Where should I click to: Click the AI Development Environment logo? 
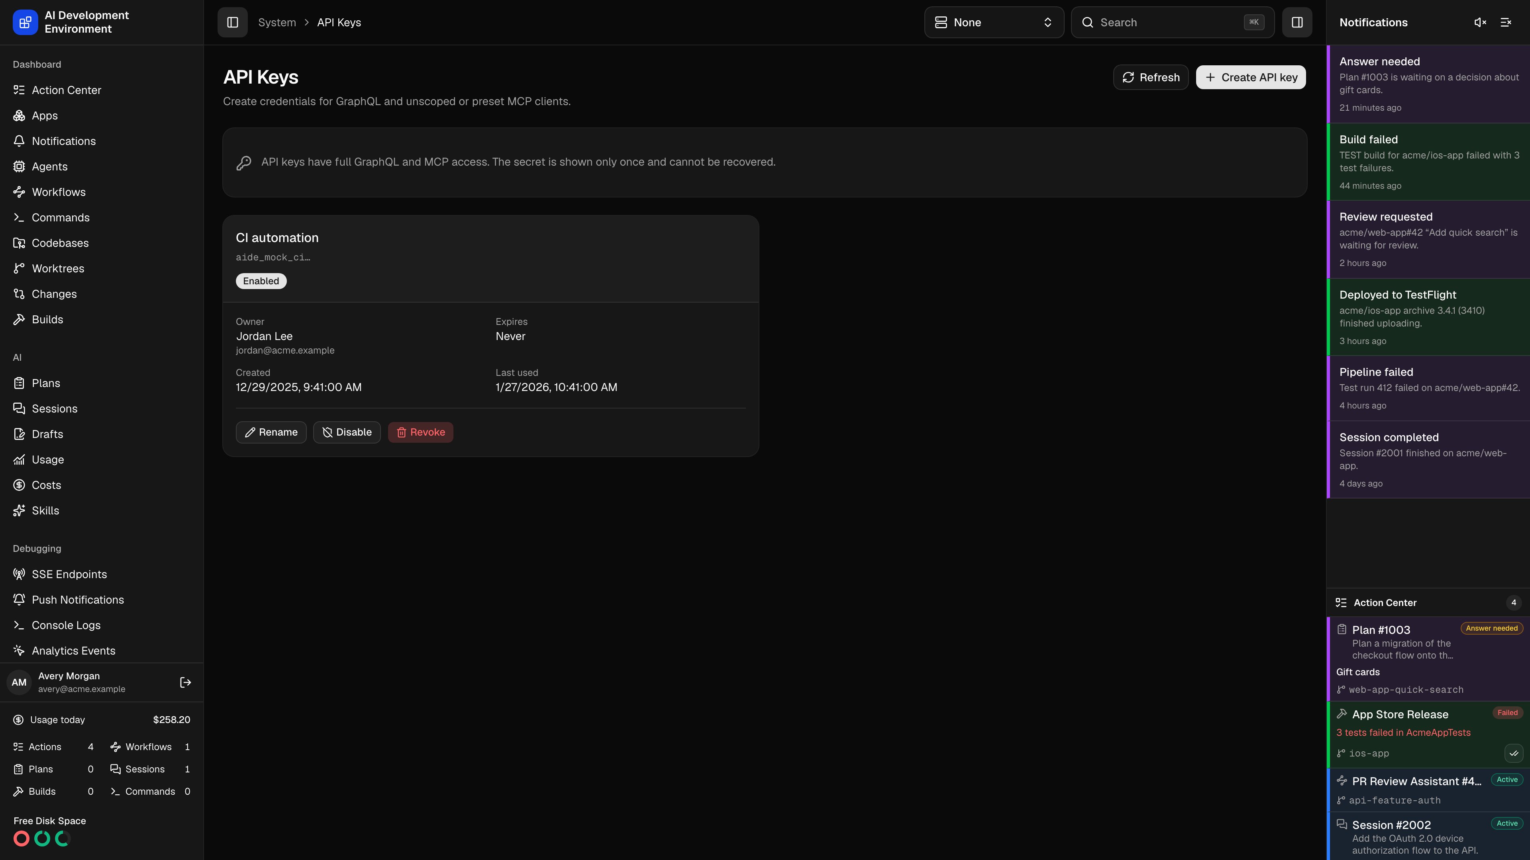click(25, 23)
